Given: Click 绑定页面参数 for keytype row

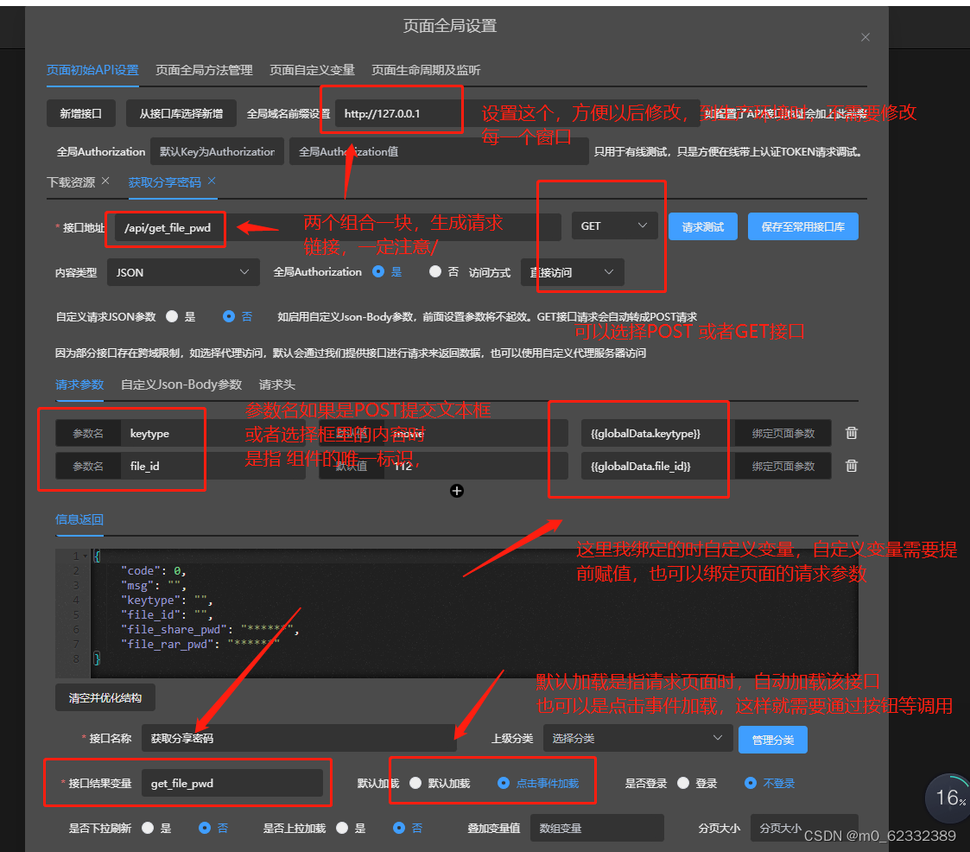Looking at the screenshot, I should coord(783,433).
